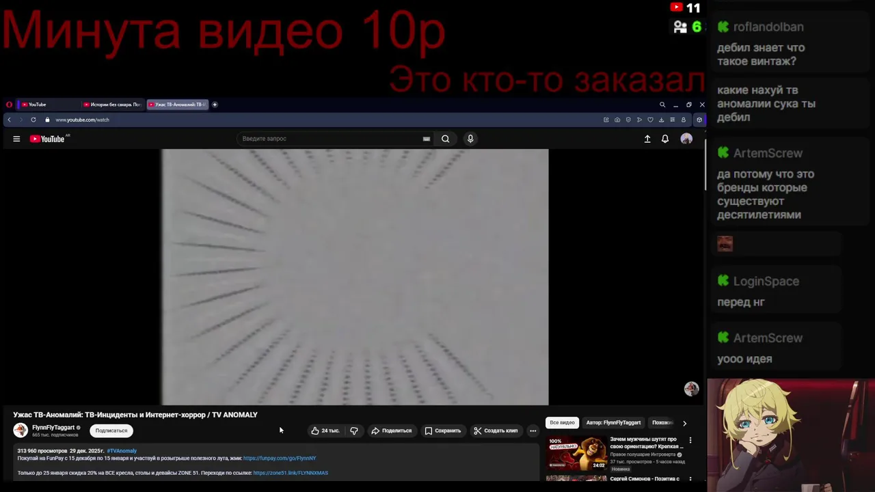875x492 pixels.
Task: Select the Похожие filter chip
Action: [662, 423]
